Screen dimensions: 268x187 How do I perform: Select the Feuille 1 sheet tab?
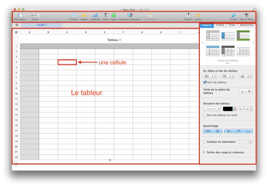[42, 25]
